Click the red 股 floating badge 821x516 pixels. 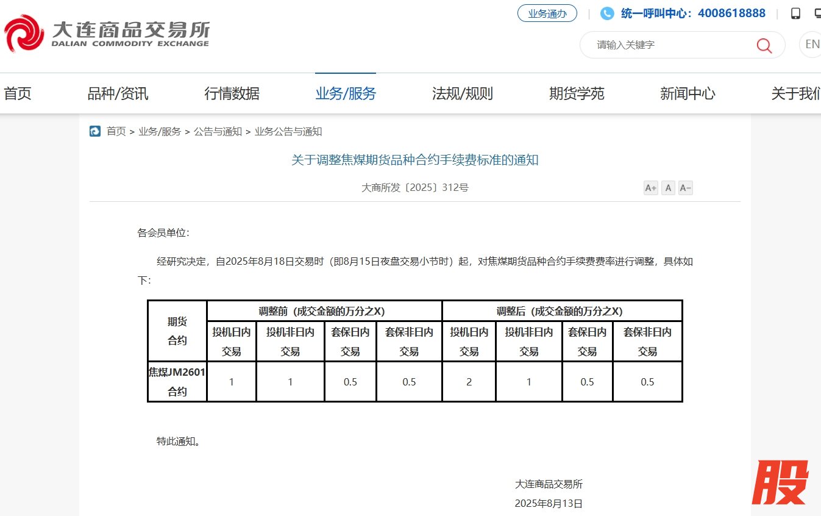coord(780,482)
